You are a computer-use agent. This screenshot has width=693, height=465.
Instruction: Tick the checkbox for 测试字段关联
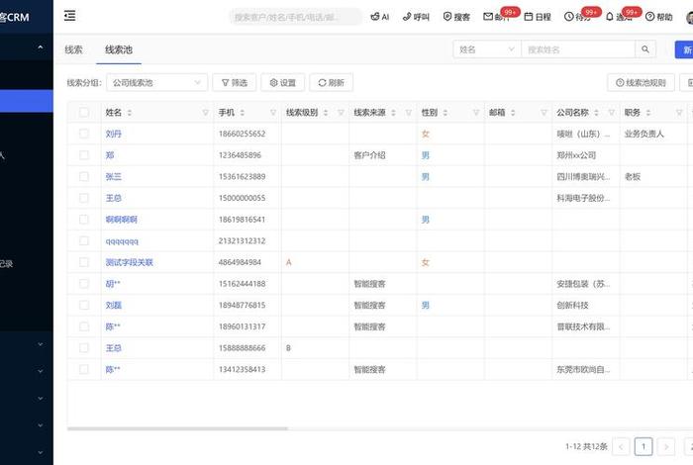tap(84, 262)
